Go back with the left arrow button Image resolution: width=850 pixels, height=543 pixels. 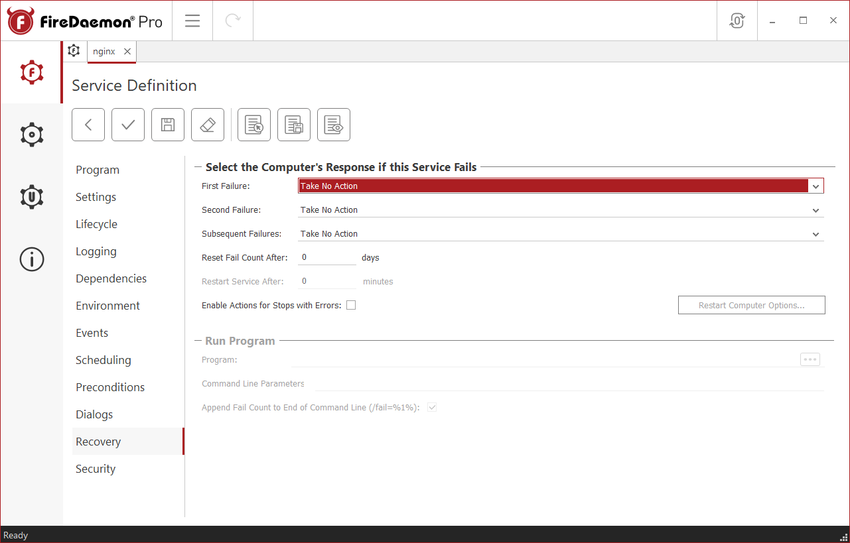[88, 125]
